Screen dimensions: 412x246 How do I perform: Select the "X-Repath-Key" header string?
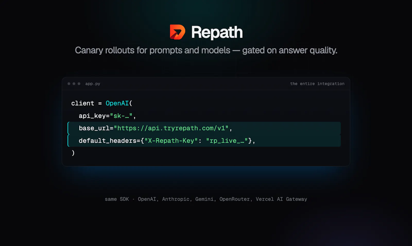[x=171, y=141]
